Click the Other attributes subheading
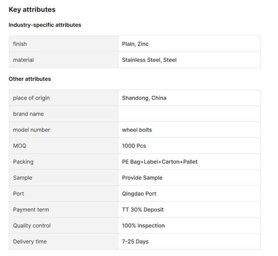This screenshot has width=278, height=256. coord(30,79)
